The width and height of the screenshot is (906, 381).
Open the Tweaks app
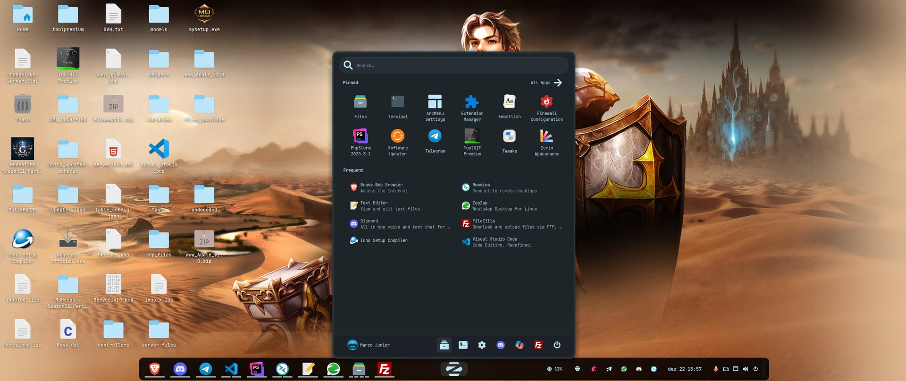pos(509,141)
